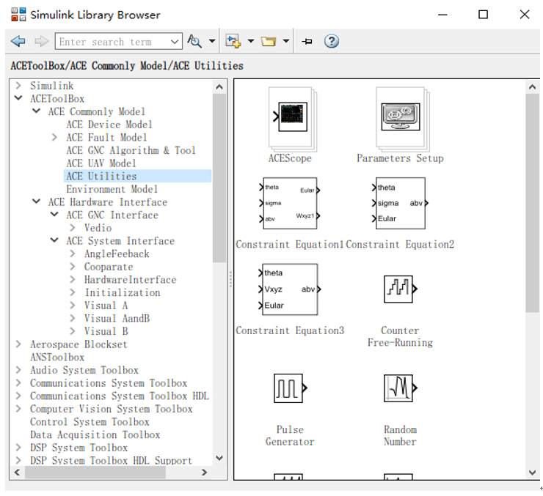Select the Counter Free-Running block
Viewport: 543px width, 496px height.
[400, 289]
